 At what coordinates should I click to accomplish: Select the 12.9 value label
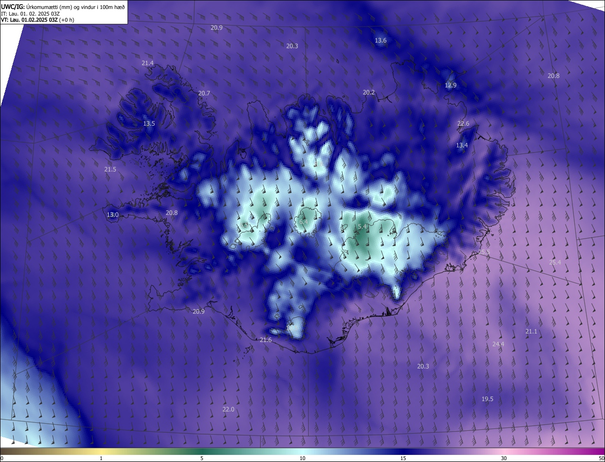tap(450, 86)
